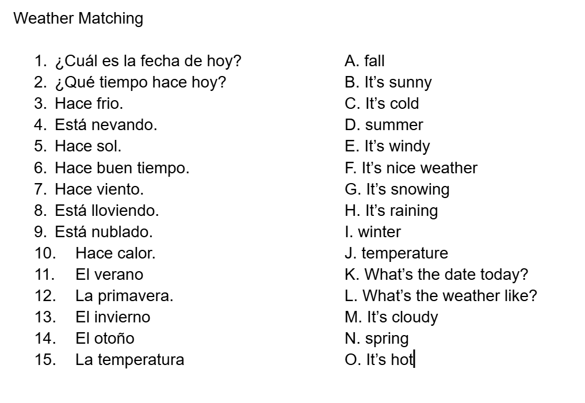This screenshot has width=585, height=403.
Task: Place cursor in "Hace frio." line
Action: [x=89, y=104]
